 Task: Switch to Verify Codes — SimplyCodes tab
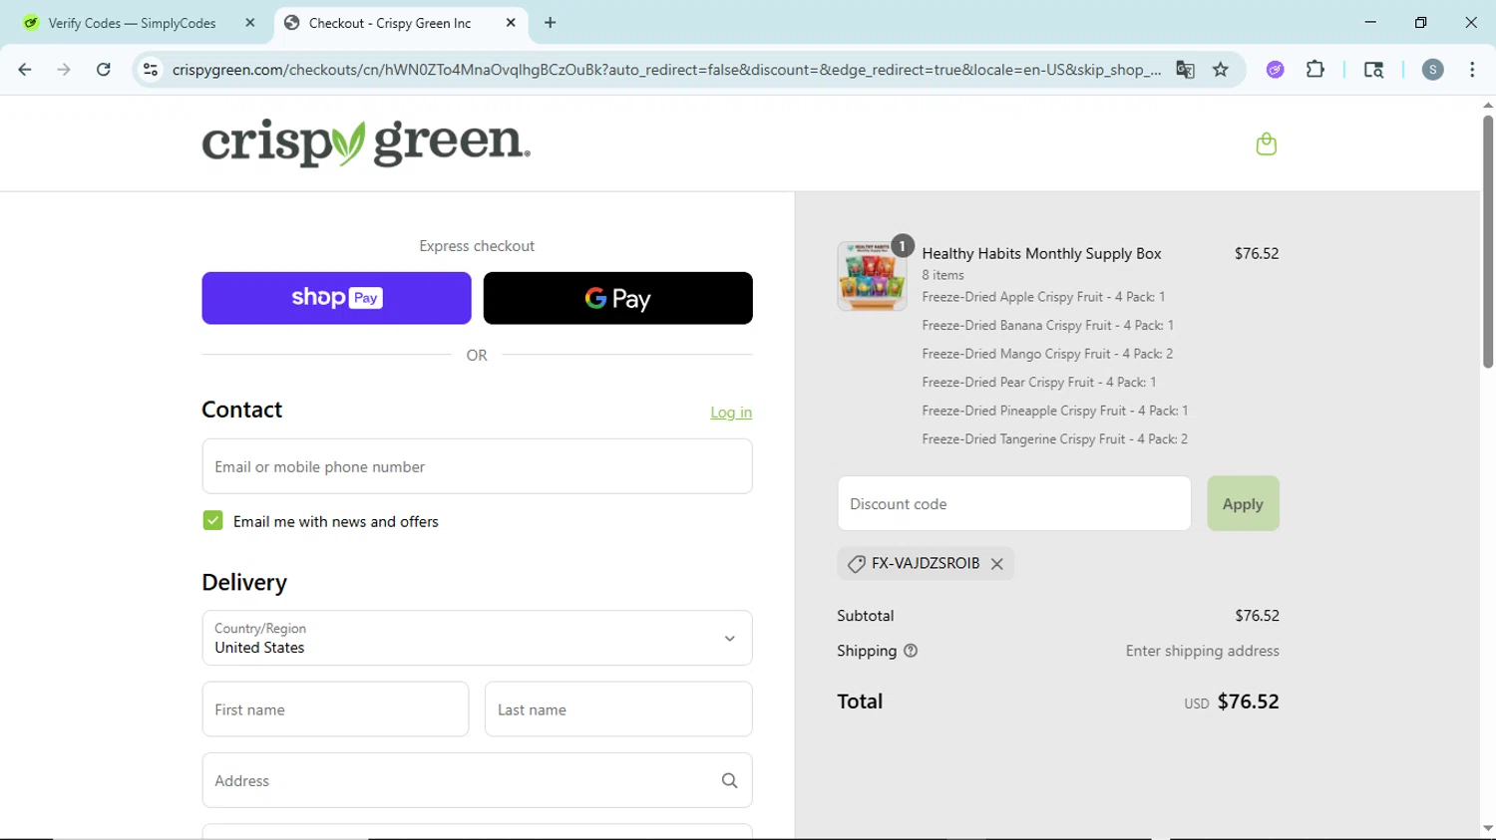tap(132, 23)
